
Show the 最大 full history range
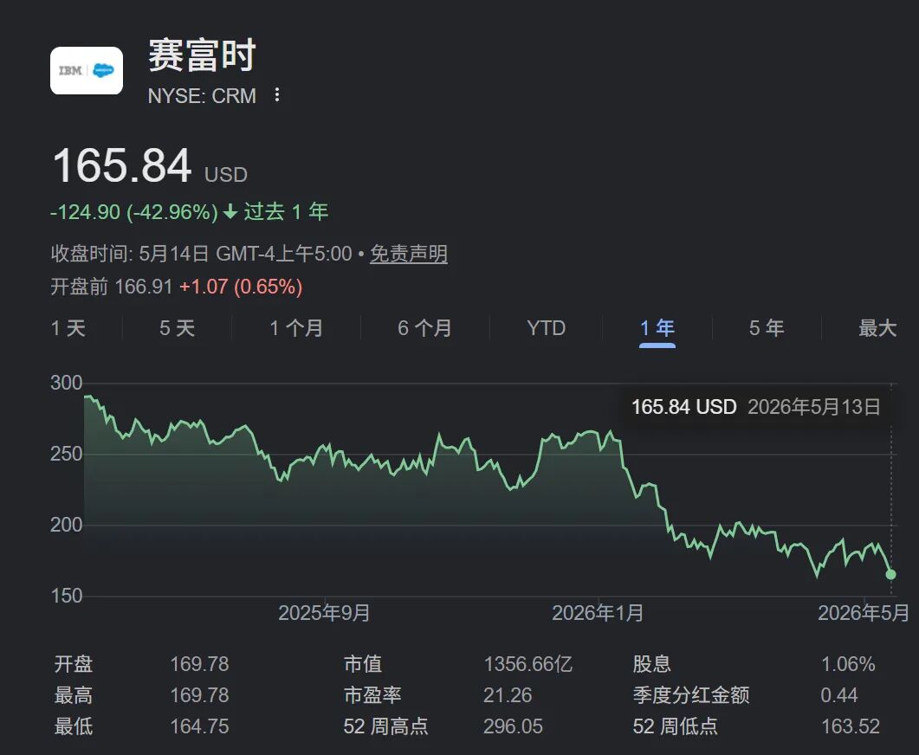pyautogui.click(x=877, y=328)
